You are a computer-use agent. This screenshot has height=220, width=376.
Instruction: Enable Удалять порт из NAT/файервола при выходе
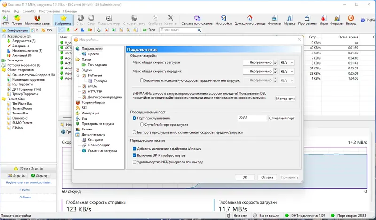134,162
